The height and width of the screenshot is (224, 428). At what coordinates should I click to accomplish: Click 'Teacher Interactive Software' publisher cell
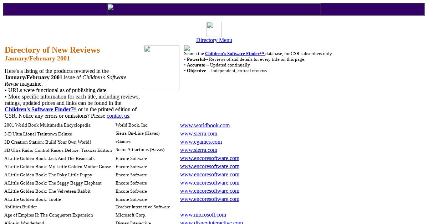coord(143,207)
